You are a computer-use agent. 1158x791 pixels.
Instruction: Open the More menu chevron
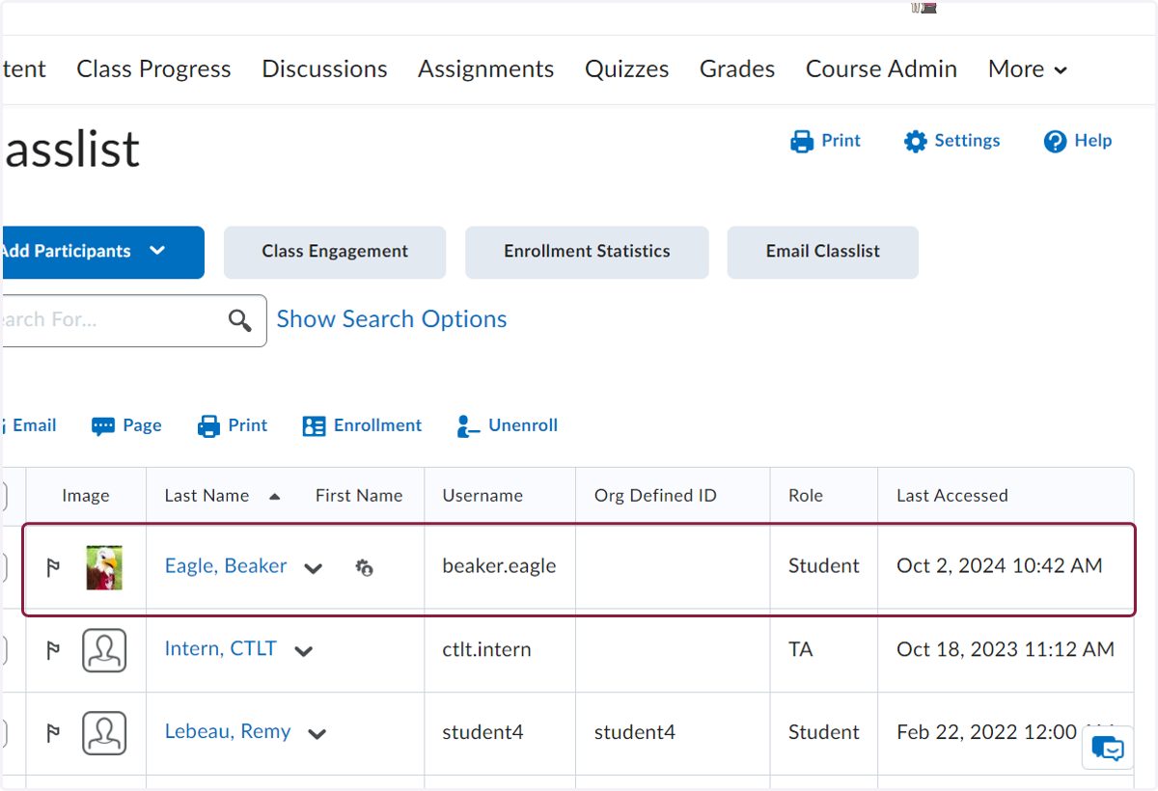tap(1061, 70)
